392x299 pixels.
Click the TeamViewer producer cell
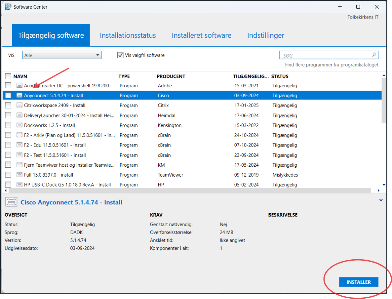click(170, 175)
